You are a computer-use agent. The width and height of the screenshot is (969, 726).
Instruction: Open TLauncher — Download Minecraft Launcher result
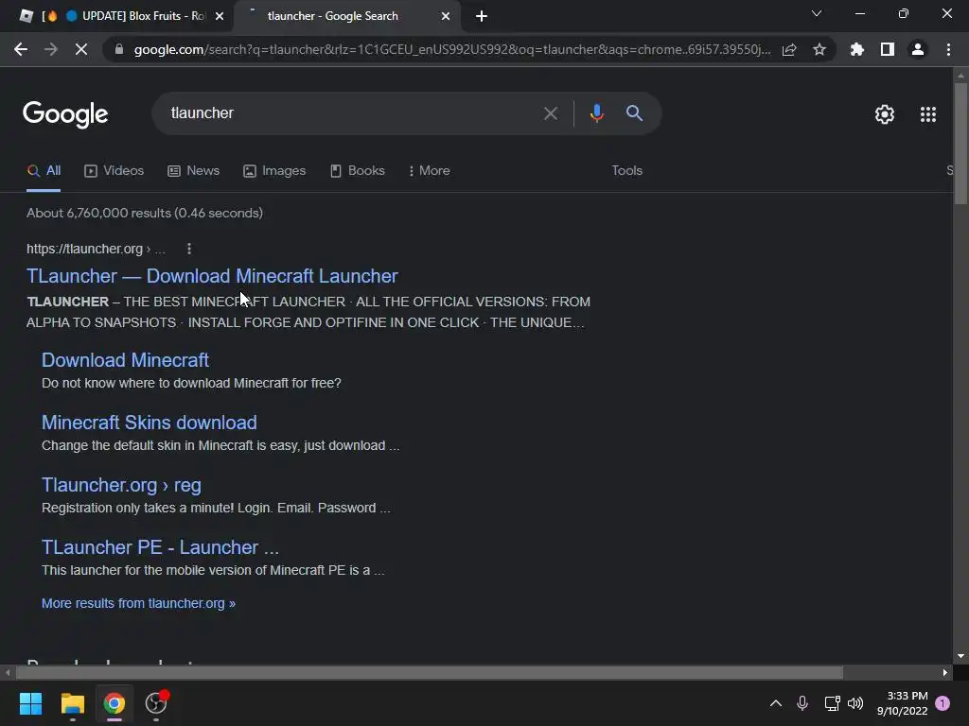[x=212, y=276]
